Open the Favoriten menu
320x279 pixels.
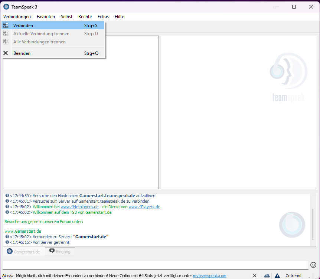click(x=46, y=17)
